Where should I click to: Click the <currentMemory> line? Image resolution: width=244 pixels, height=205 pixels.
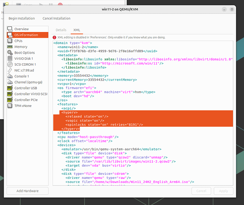click(97, 80)
